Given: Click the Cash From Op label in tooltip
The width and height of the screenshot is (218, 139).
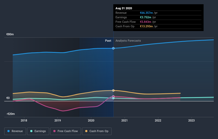Looking at the screenshot, I should (x=125, y=26).
